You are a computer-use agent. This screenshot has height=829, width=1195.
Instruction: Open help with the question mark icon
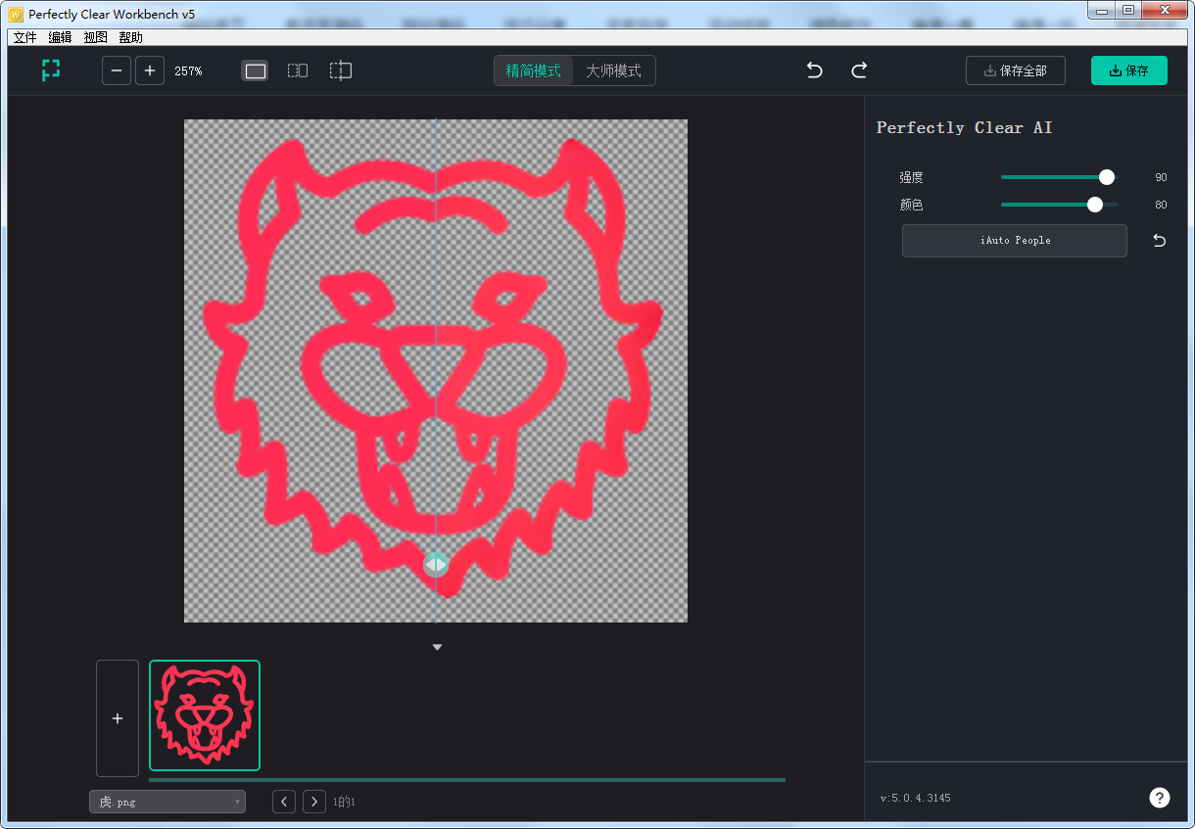[x=1160, y=798]
